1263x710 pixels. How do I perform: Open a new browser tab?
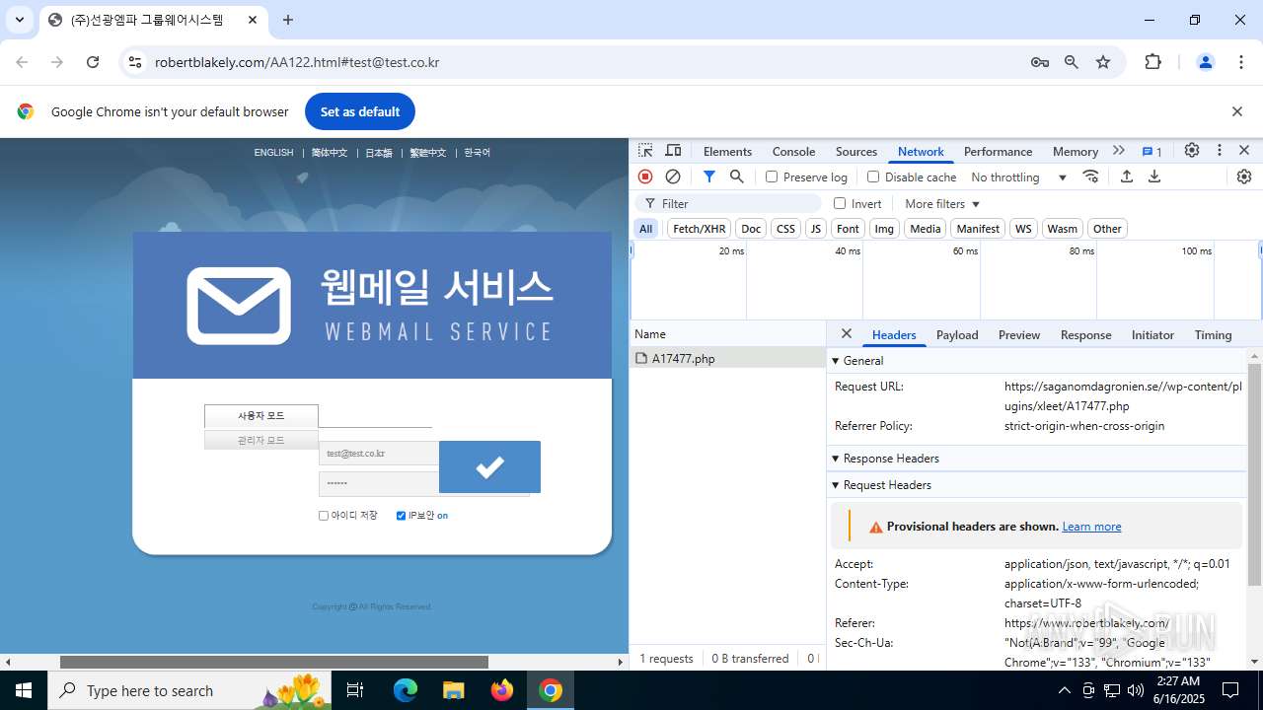(x=288, y=20)
